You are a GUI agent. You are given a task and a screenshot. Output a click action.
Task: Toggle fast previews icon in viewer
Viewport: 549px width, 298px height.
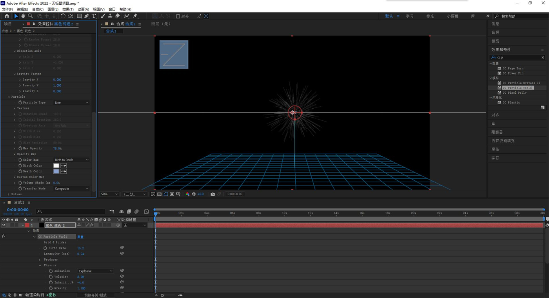click(153, 194)
